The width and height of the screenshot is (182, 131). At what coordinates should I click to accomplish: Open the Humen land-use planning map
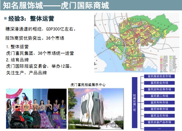click(x=137, y=43)
